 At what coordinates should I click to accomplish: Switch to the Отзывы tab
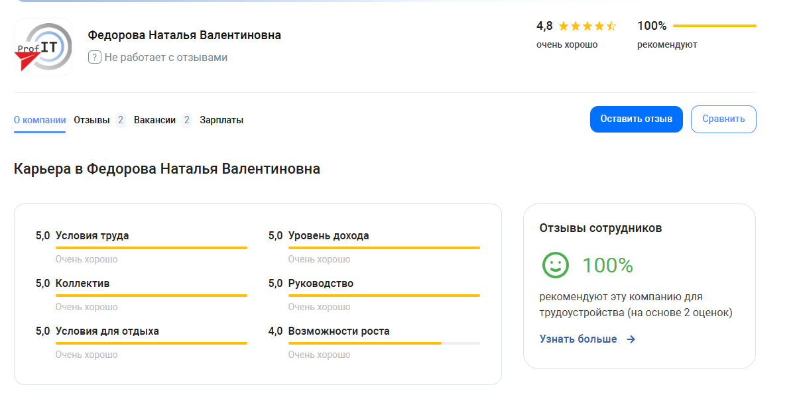point(92,120)
